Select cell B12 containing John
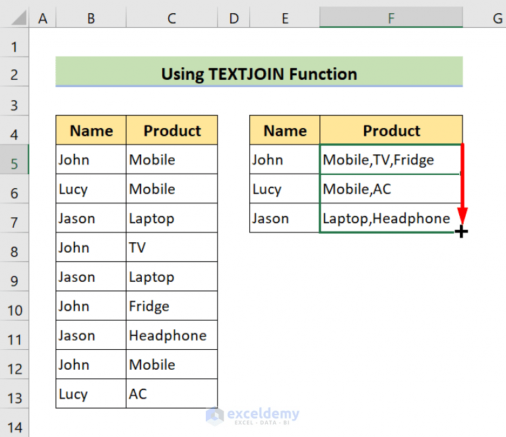 tap(91, 364)
